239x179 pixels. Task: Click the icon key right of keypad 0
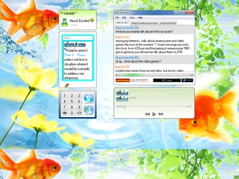coord(79,113)
